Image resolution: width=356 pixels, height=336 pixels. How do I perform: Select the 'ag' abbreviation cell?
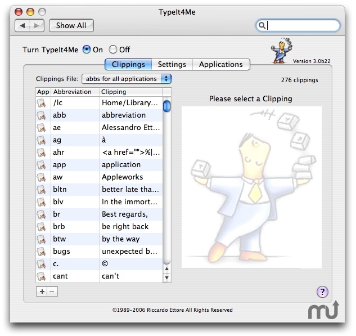pos(75,140)
